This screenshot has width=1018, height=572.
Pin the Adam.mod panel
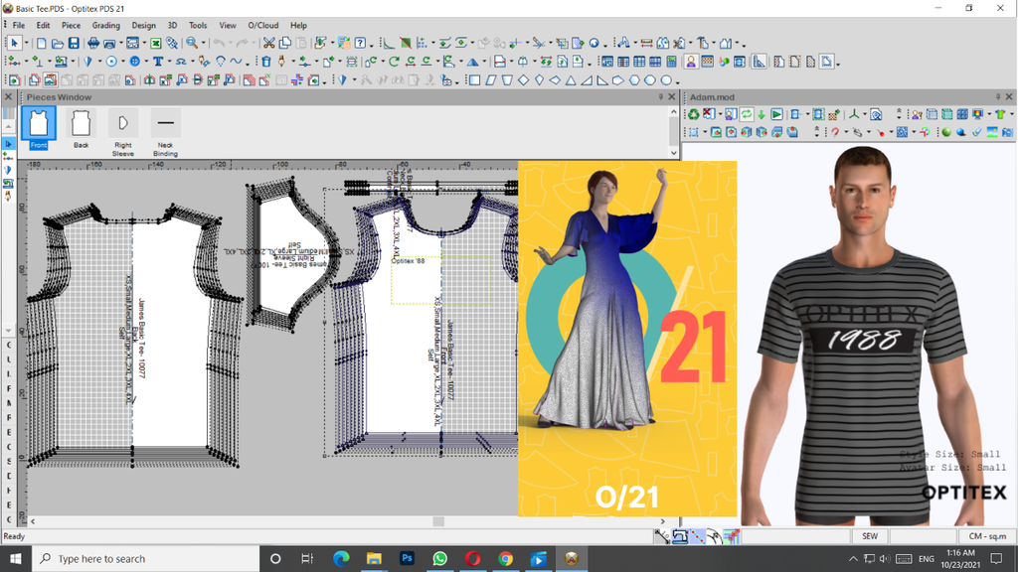click(998, 97)
